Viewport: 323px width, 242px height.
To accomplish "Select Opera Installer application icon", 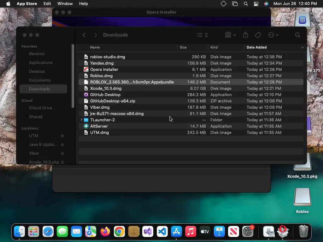I will click(86, 69).
